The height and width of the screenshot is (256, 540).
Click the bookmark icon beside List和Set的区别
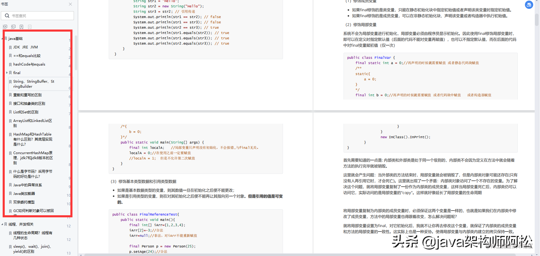[10, 112]
